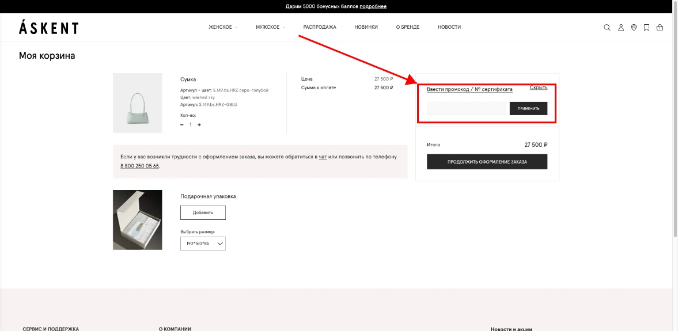Image resolution: width=678 pixels, height=331 pixels.
Task: Click the store locations pin icon
Action: [634, 28]
